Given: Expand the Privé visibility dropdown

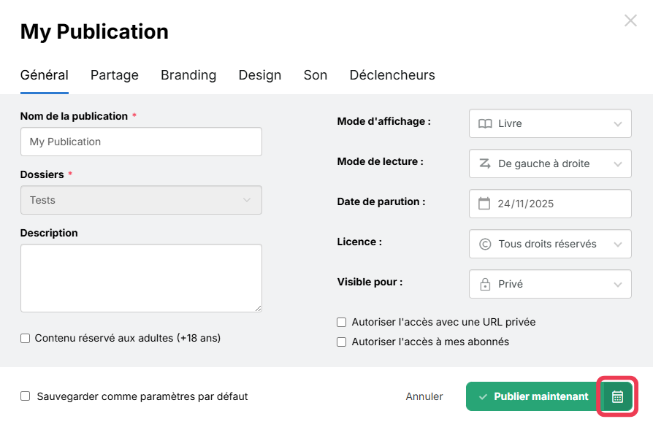Looking at the screenshot, I should (550, 284).
